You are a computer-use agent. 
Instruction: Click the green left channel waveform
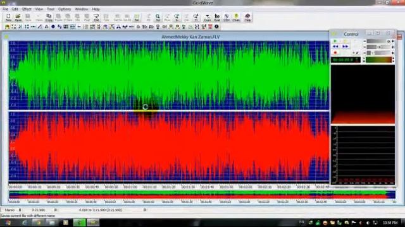click(169, 76)
